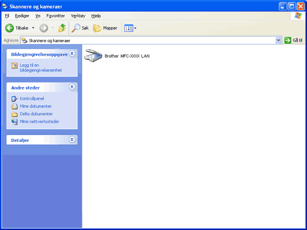The image size is (307, 230).
Task: Toggle the Mapper folders pane button
Action: point(105,28)
